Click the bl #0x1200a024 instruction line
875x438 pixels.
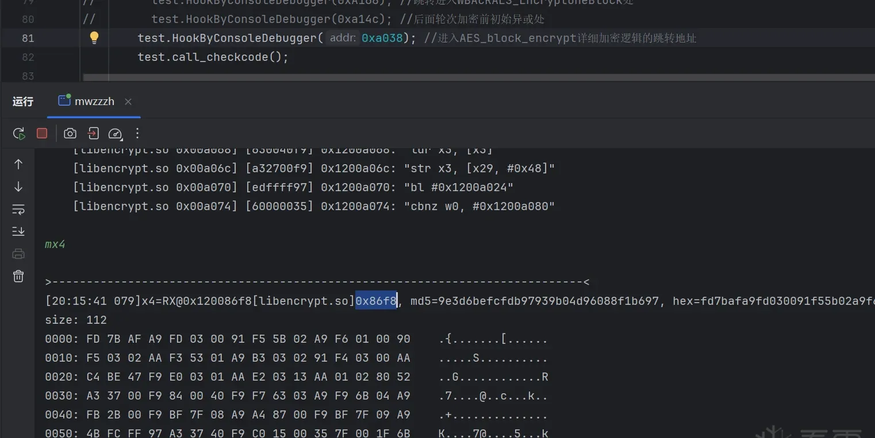pyautogui.click(x=293, y=187)
